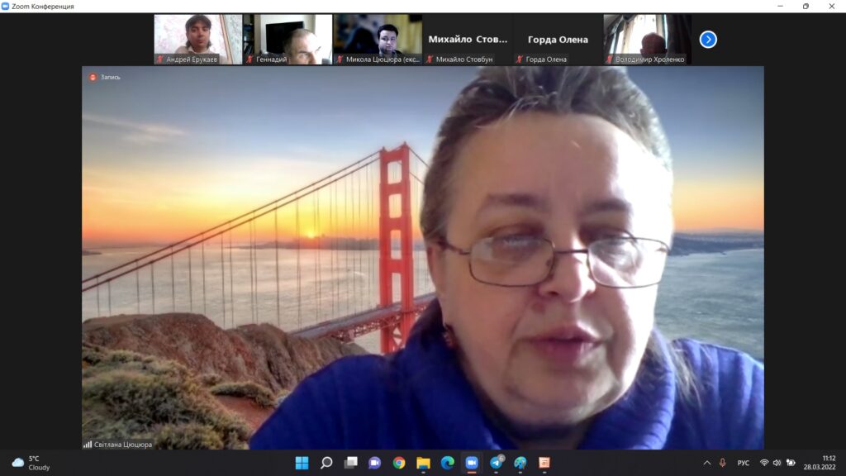Launch Google Chrome from taskbar
This screenshot has height=476, width=846.
(399, 463)
